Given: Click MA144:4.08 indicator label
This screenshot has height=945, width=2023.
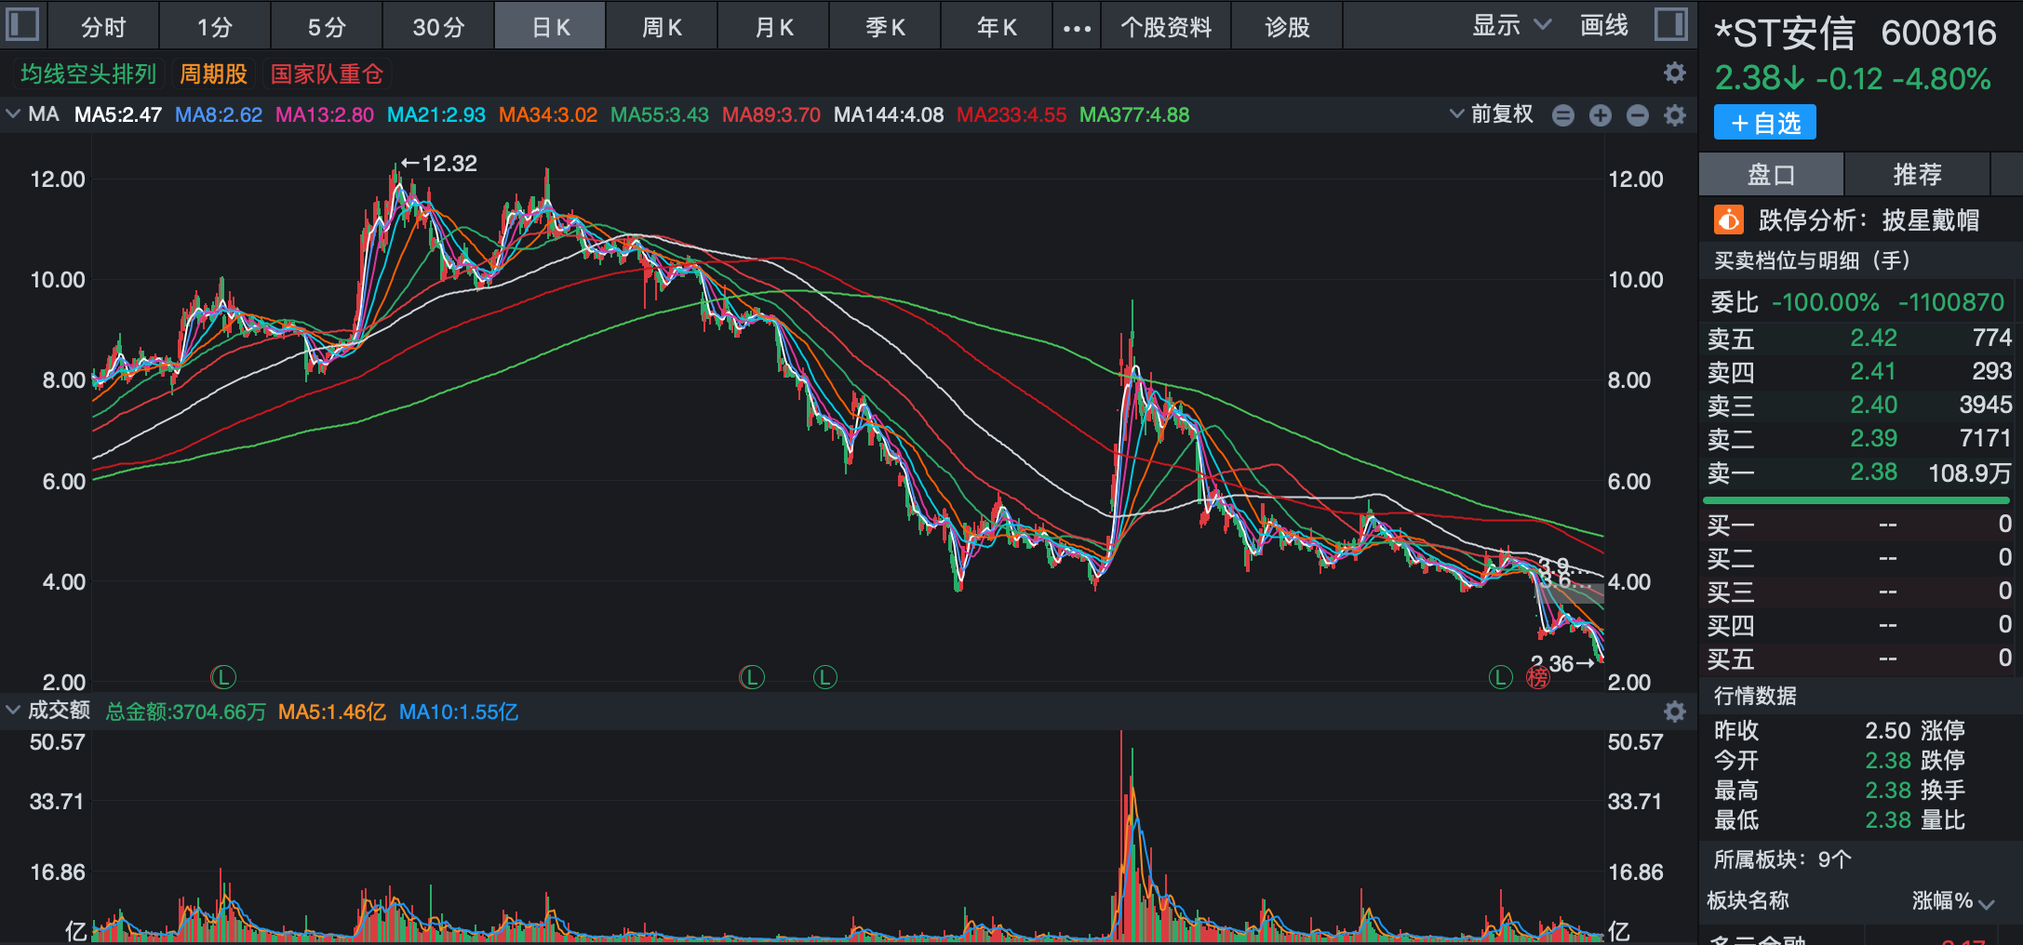Looking at the screenshot, I should point(889,115).
